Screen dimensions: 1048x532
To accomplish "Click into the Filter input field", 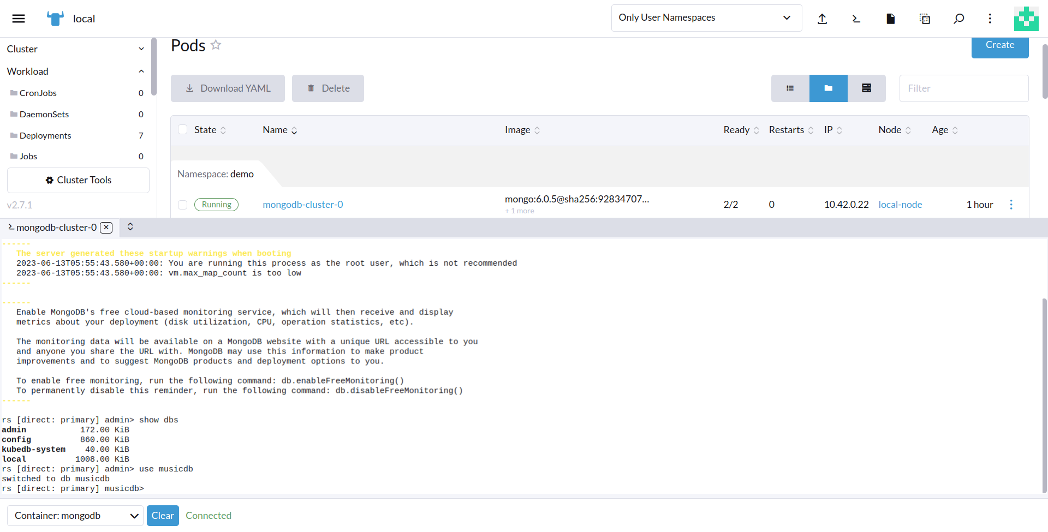I will pyautogui.click(x=963, y=88).
